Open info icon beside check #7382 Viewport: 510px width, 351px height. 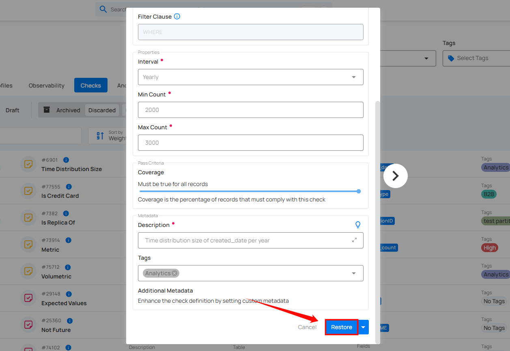pos(66,214)
